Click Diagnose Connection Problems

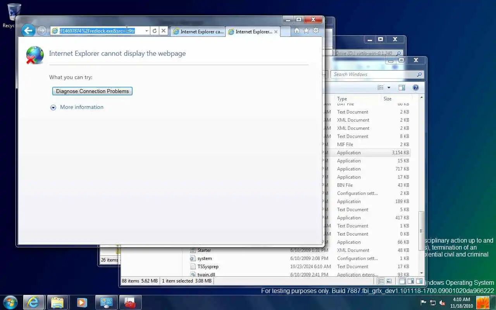pos(92,91)
